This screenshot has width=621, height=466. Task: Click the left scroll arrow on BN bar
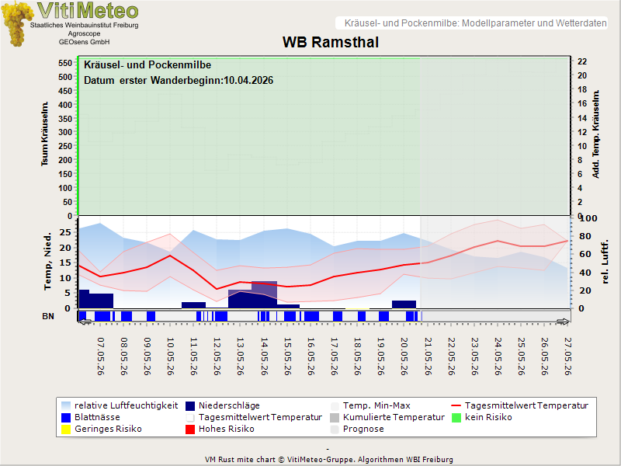[x=84, y=322]
